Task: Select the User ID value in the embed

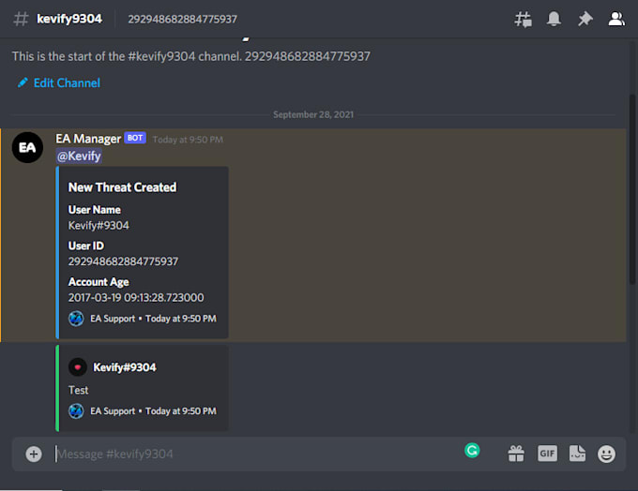Action: pyautogui.click(x=123, y=261)
